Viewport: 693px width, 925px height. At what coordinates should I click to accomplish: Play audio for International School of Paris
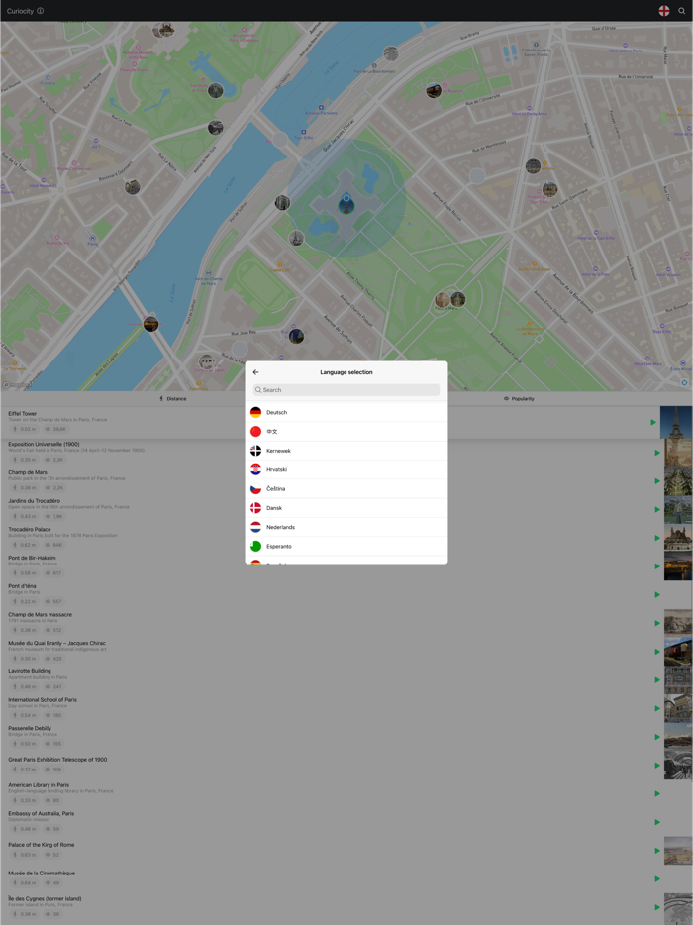click(657, 708)
